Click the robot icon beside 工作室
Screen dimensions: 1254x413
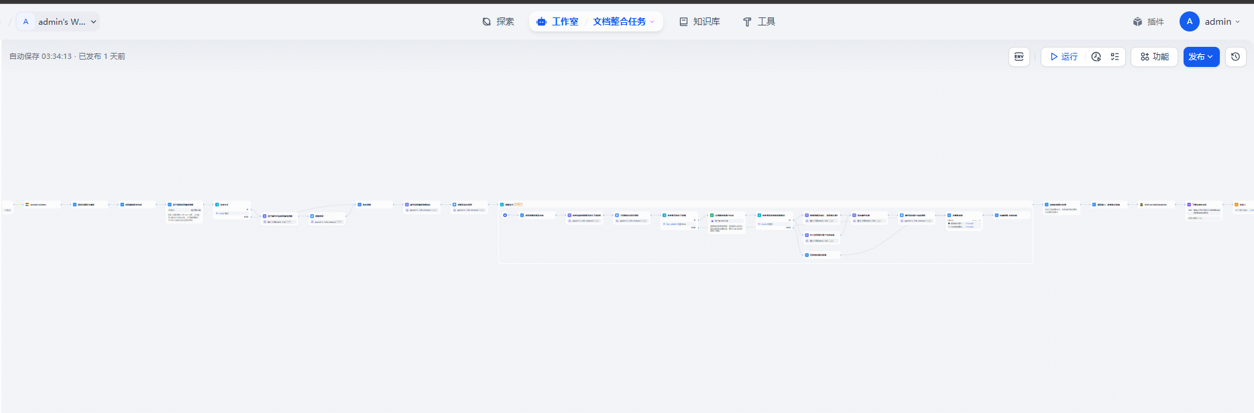(542, 21)
